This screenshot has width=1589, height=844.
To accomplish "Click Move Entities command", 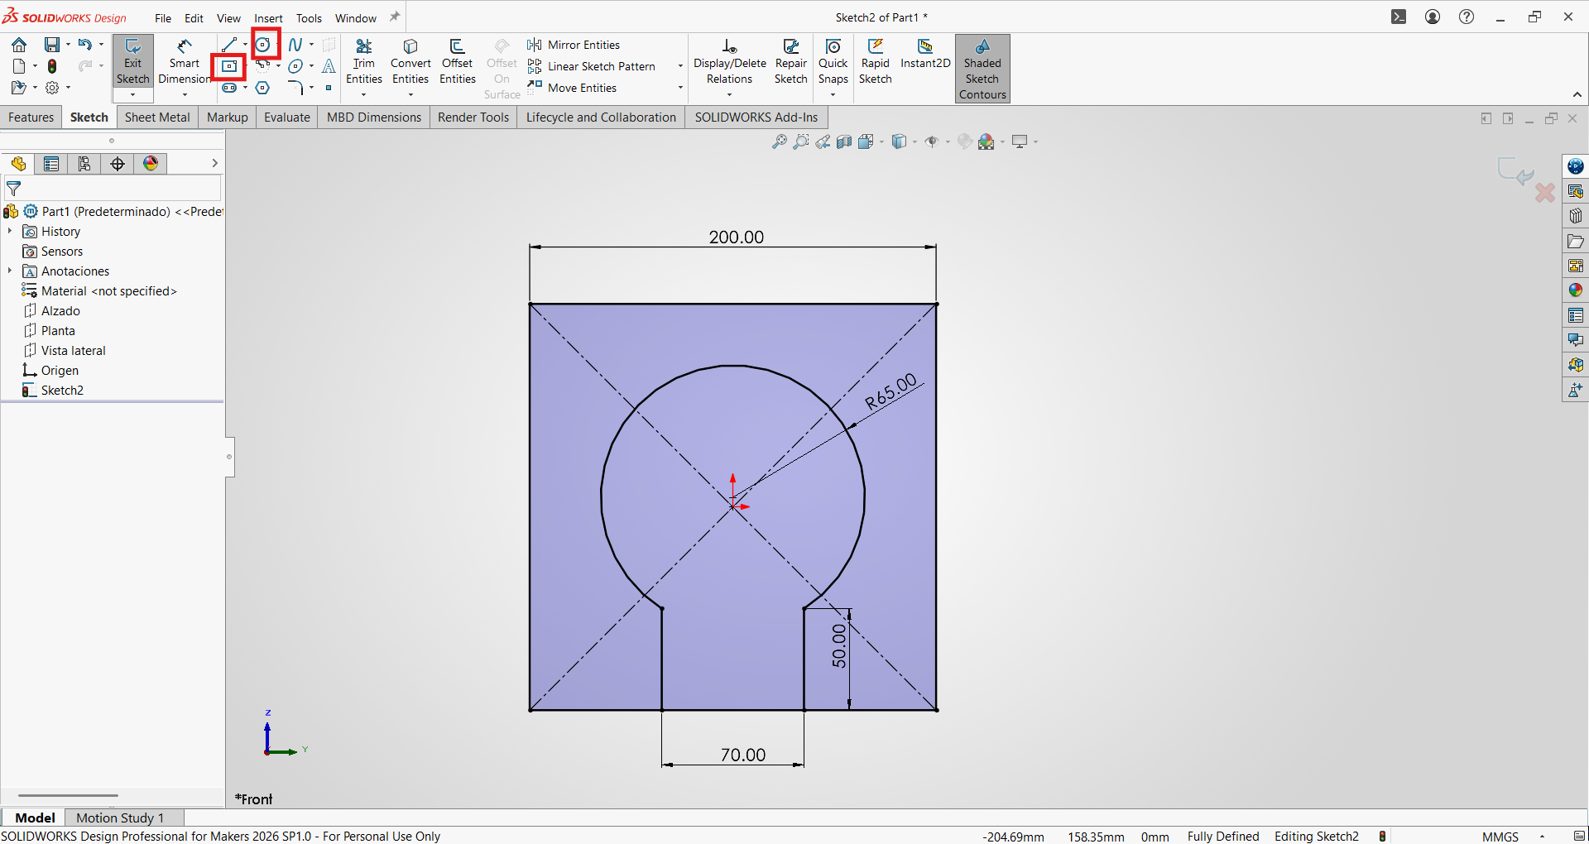I will click(573, 88).
